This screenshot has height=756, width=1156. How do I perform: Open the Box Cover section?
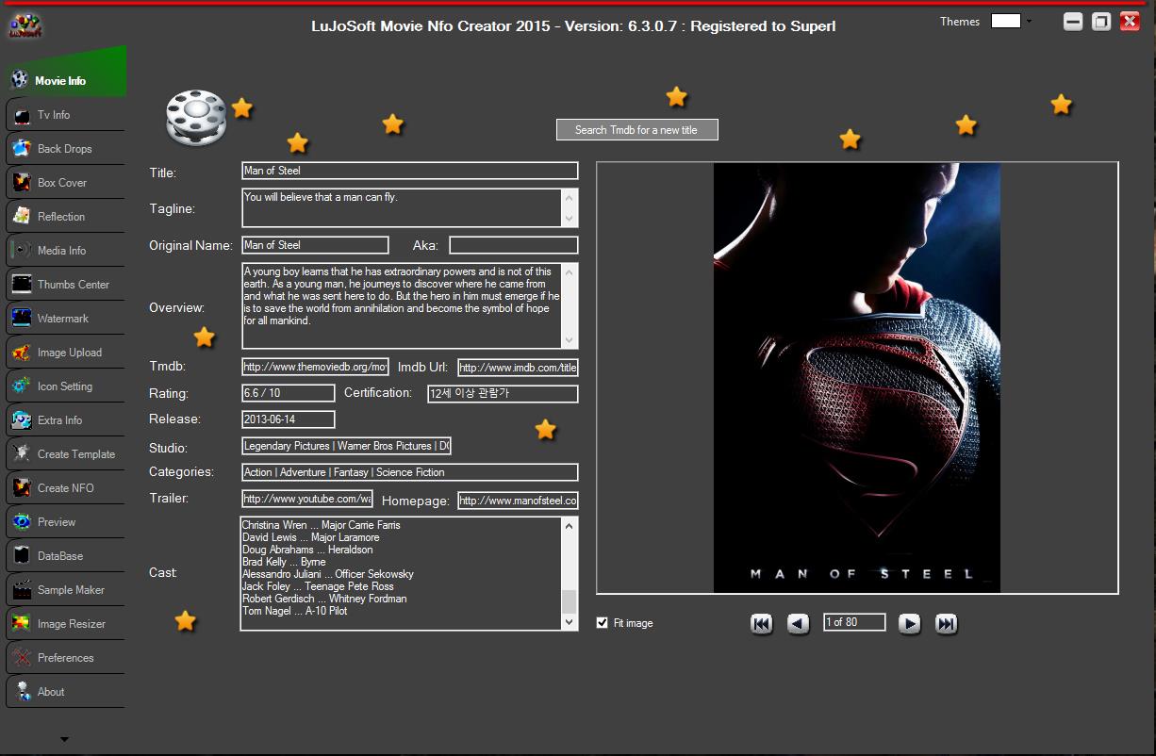[65, 183]
